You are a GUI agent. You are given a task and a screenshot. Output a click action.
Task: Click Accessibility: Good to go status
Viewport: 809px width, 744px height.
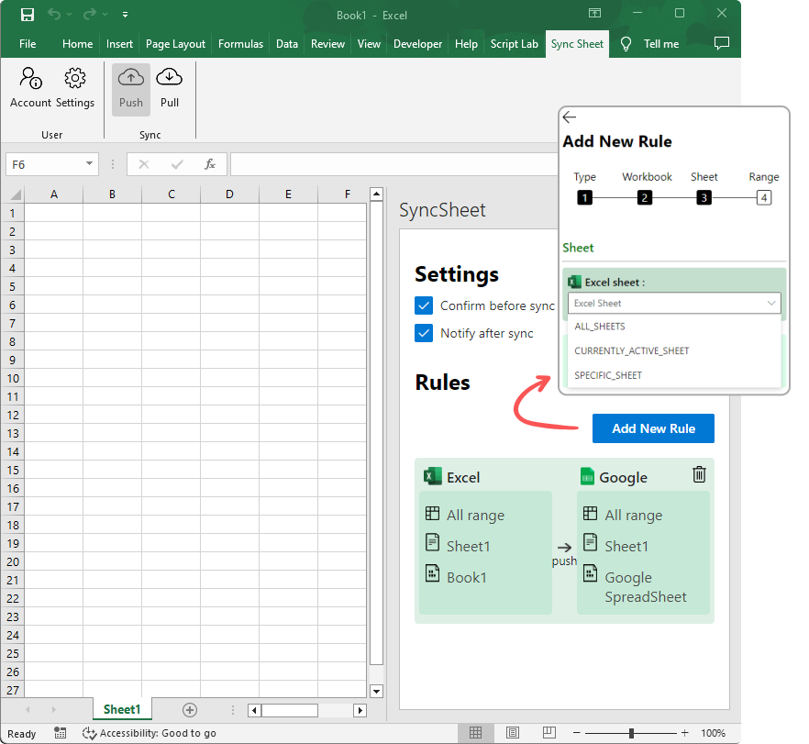click(150, 733)
